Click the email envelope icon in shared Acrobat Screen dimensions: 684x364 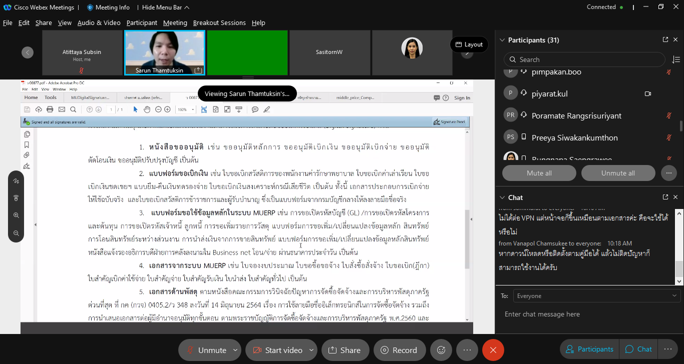tap(62, 109)
